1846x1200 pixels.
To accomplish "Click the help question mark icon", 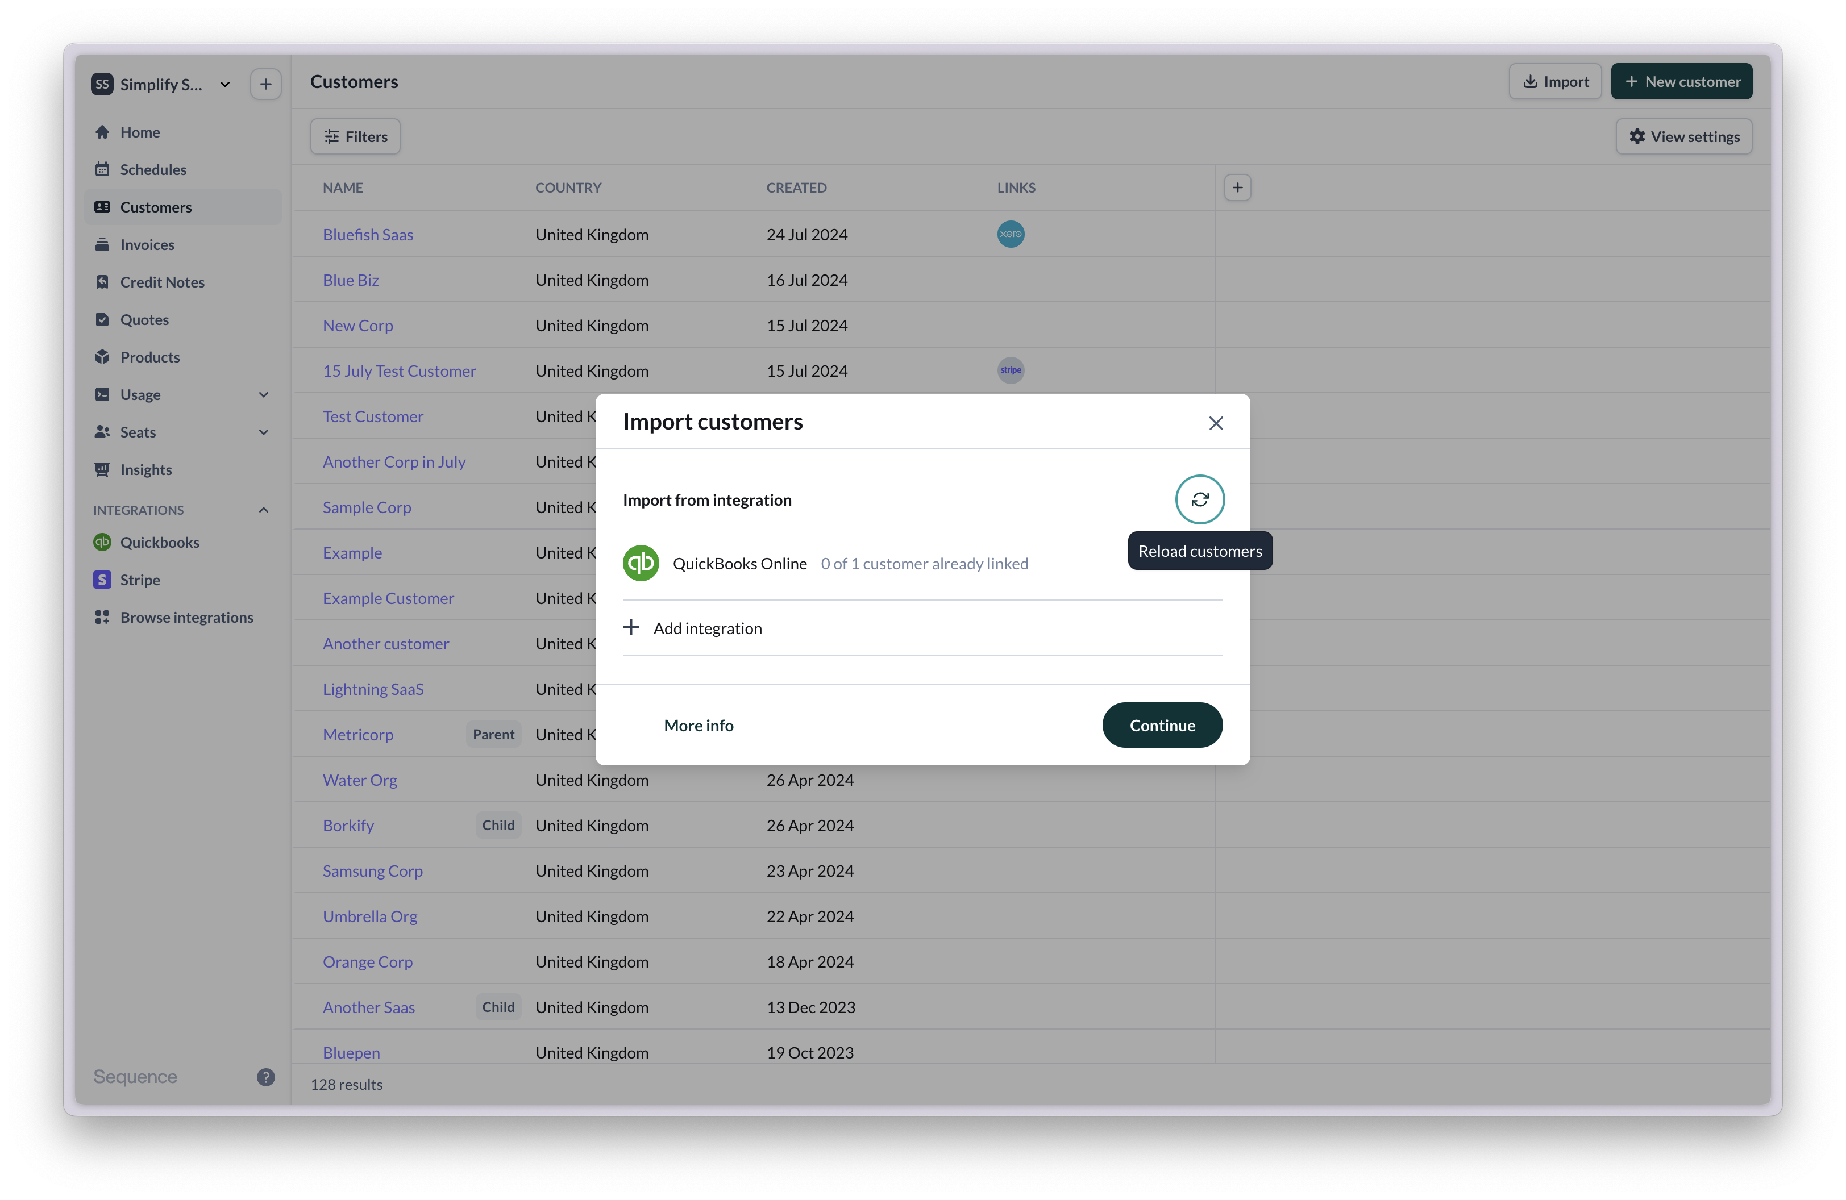I will click(265, 1077).
